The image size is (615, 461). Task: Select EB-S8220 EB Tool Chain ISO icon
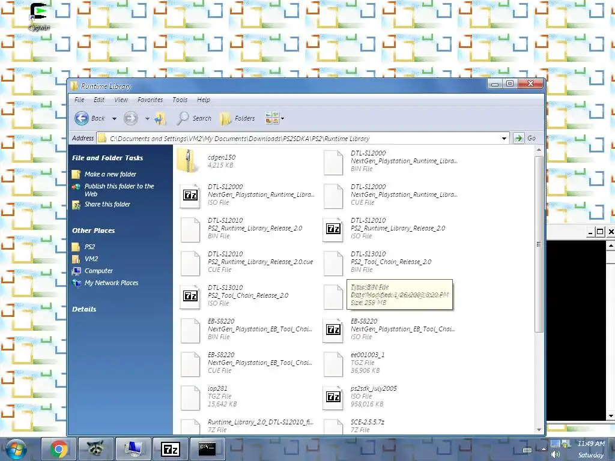click(x=333, y=330)
